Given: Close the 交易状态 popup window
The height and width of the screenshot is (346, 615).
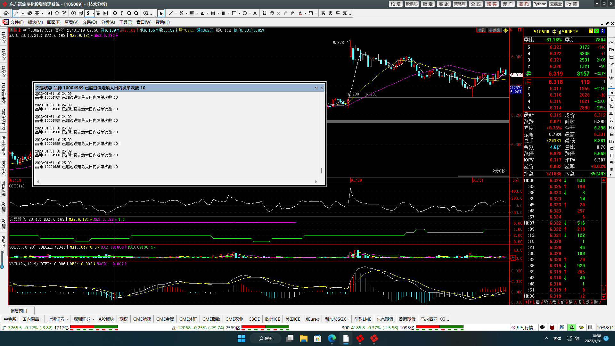Looking at the screenshot, I should pos(322,87).
